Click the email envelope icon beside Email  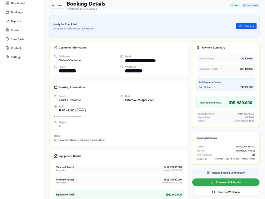(x=122, y=56)
